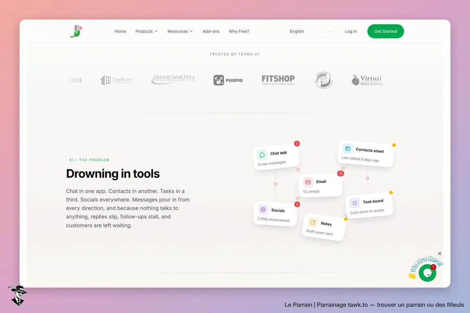
Task: Click the Log in link
Action: [x=351, y=31]
